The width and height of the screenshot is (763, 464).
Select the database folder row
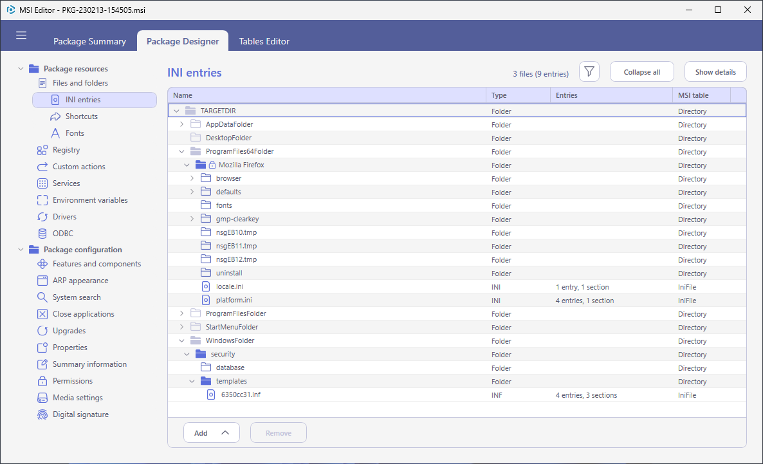457,367
